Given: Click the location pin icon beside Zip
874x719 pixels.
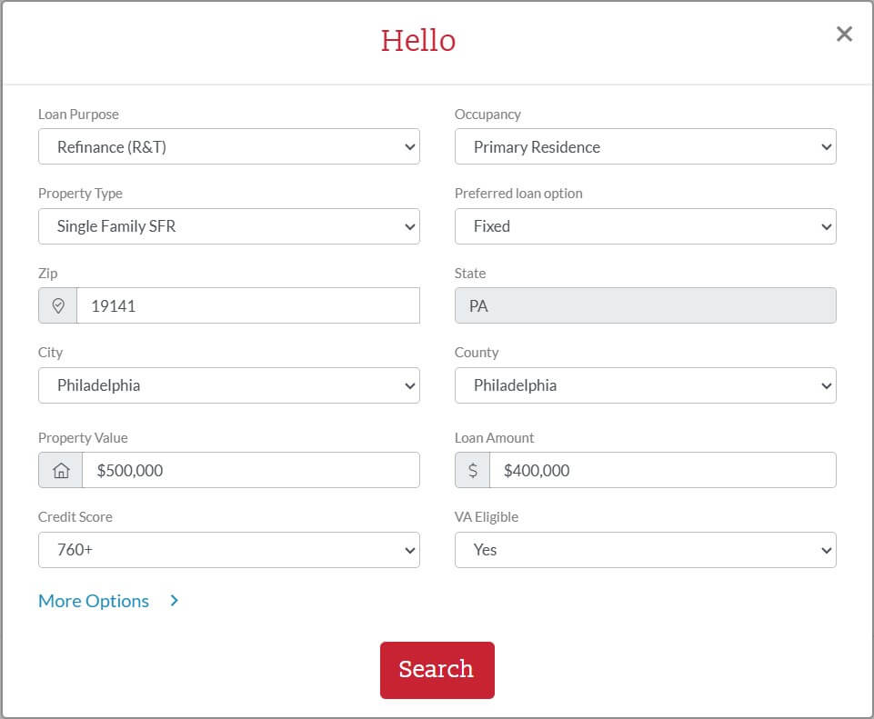Looking at the screenshot, I should tap(58, 306).
